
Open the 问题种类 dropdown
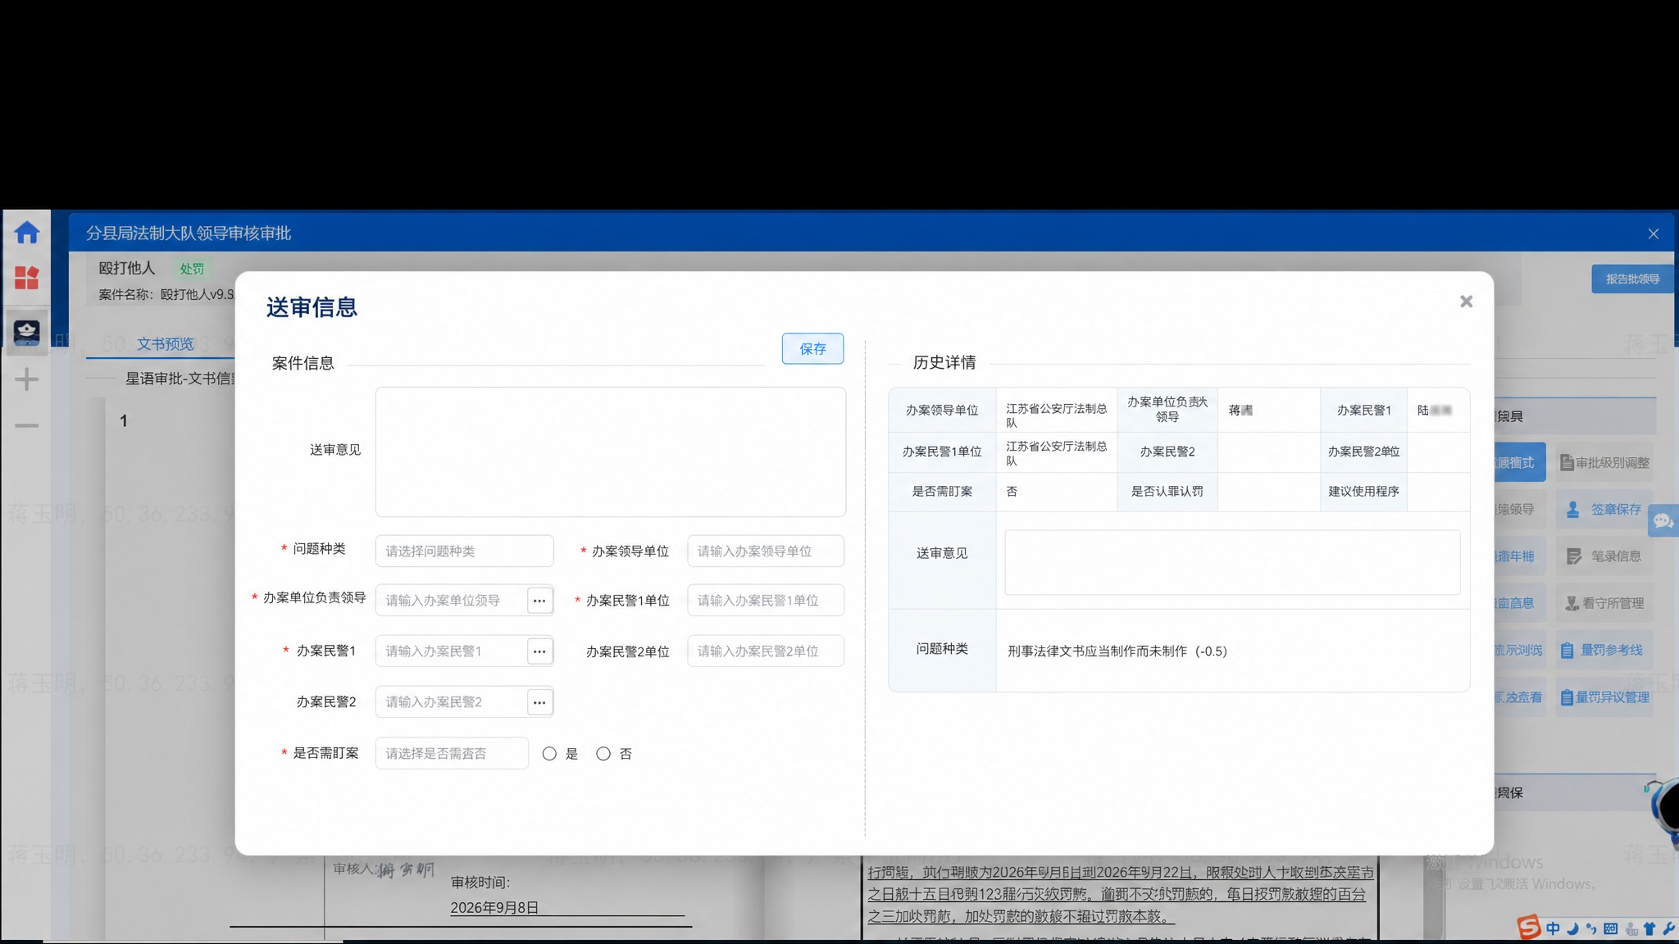click(x=464, y=551)
